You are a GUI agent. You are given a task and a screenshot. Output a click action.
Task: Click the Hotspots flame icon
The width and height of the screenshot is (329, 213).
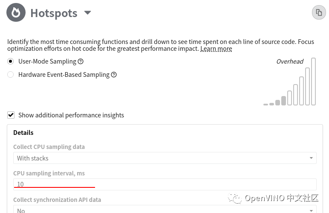click(x=16, y=13)
